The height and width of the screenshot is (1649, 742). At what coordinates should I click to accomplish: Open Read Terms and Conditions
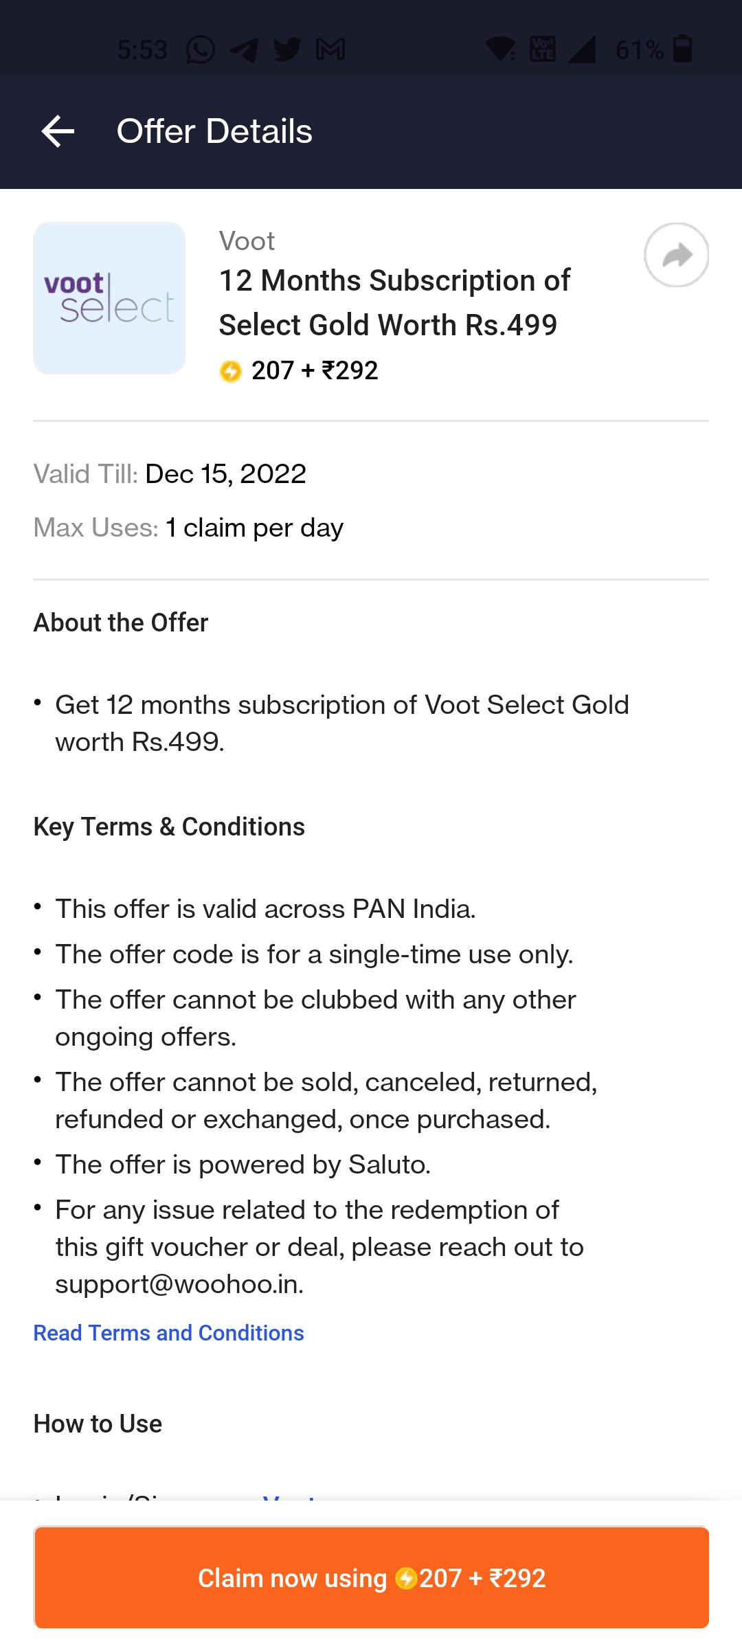(167, 1333)
